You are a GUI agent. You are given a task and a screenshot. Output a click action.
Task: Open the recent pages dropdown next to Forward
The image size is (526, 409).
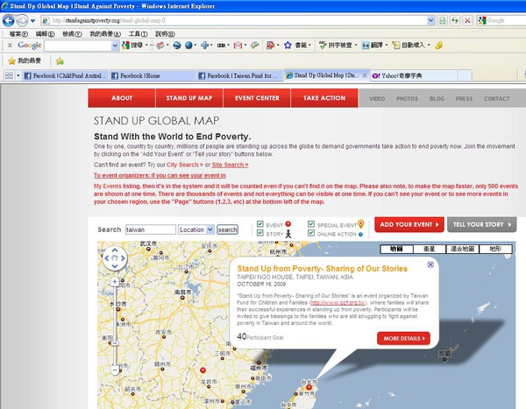(x=33, y=21)
